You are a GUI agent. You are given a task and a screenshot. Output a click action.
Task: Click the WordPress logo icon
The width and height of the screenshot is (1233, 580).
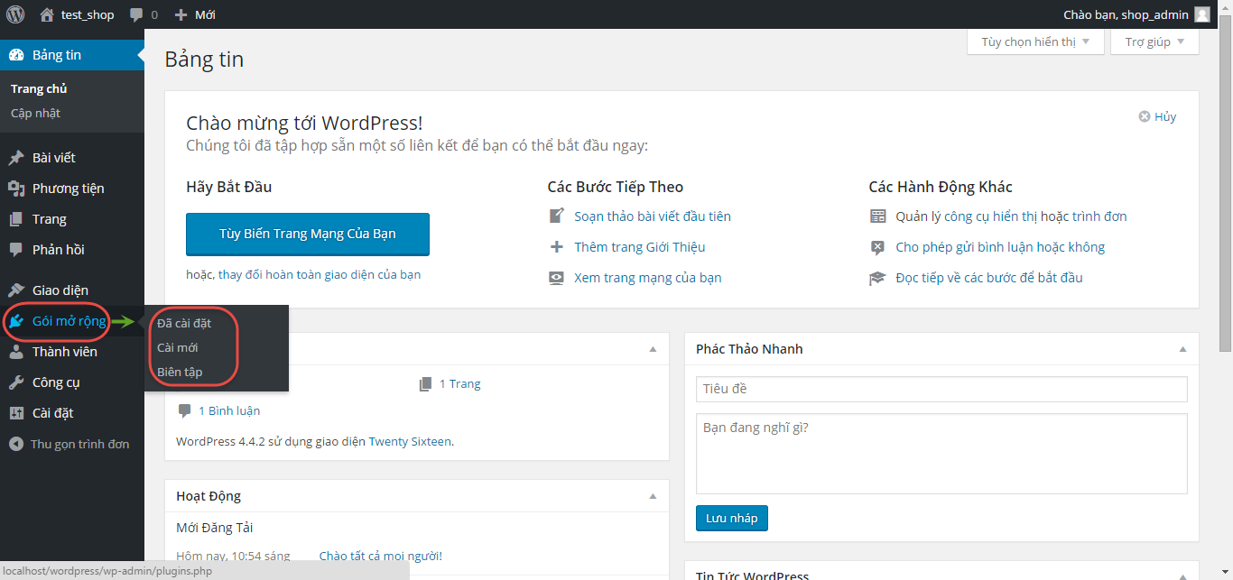pos(15,14)
